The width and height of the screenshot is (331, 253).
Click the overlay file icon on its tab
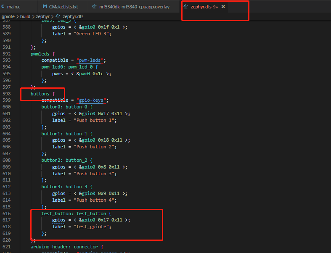(94, 7)
